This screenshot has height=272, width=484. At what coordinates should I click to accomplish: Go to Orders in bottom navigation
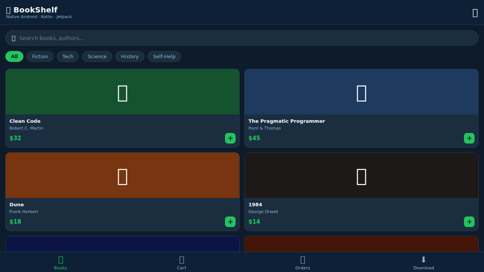(302, 262)
